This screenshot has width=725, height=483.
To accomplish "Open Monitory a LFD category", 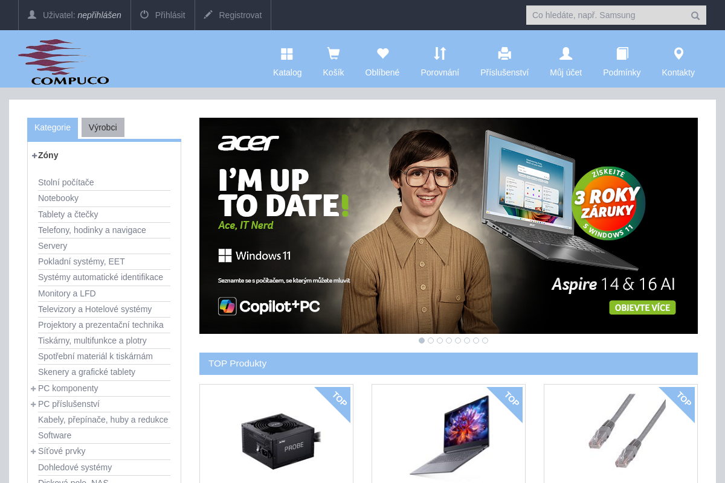I will pyautogui.click(x=67, y=293).
